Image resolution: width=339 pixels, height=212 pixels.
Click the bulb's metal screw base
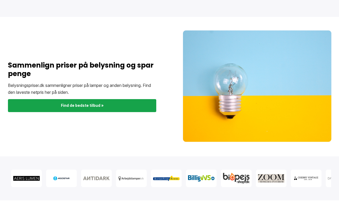230,106
